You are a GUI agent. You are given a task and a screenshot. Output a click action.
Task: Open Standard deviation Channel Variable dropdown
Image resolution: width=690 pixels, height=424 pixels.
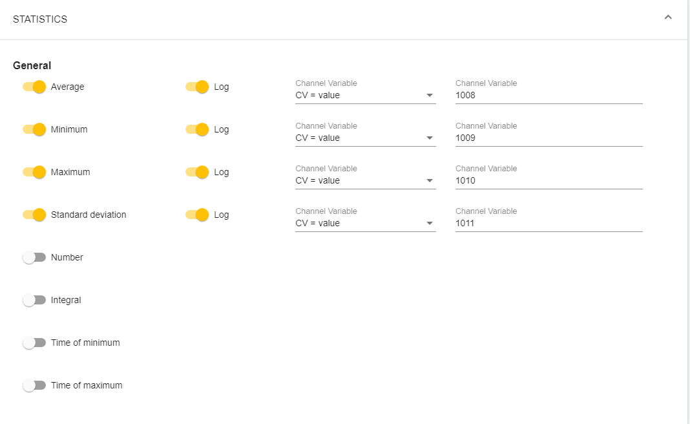365,223
